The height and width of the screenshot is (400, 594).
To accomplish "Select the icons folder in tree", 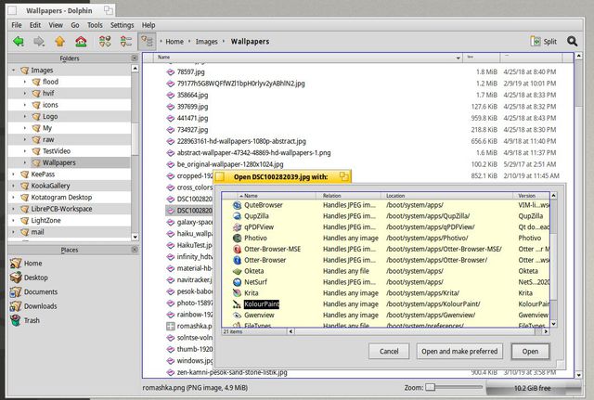I will coord(50,105).
